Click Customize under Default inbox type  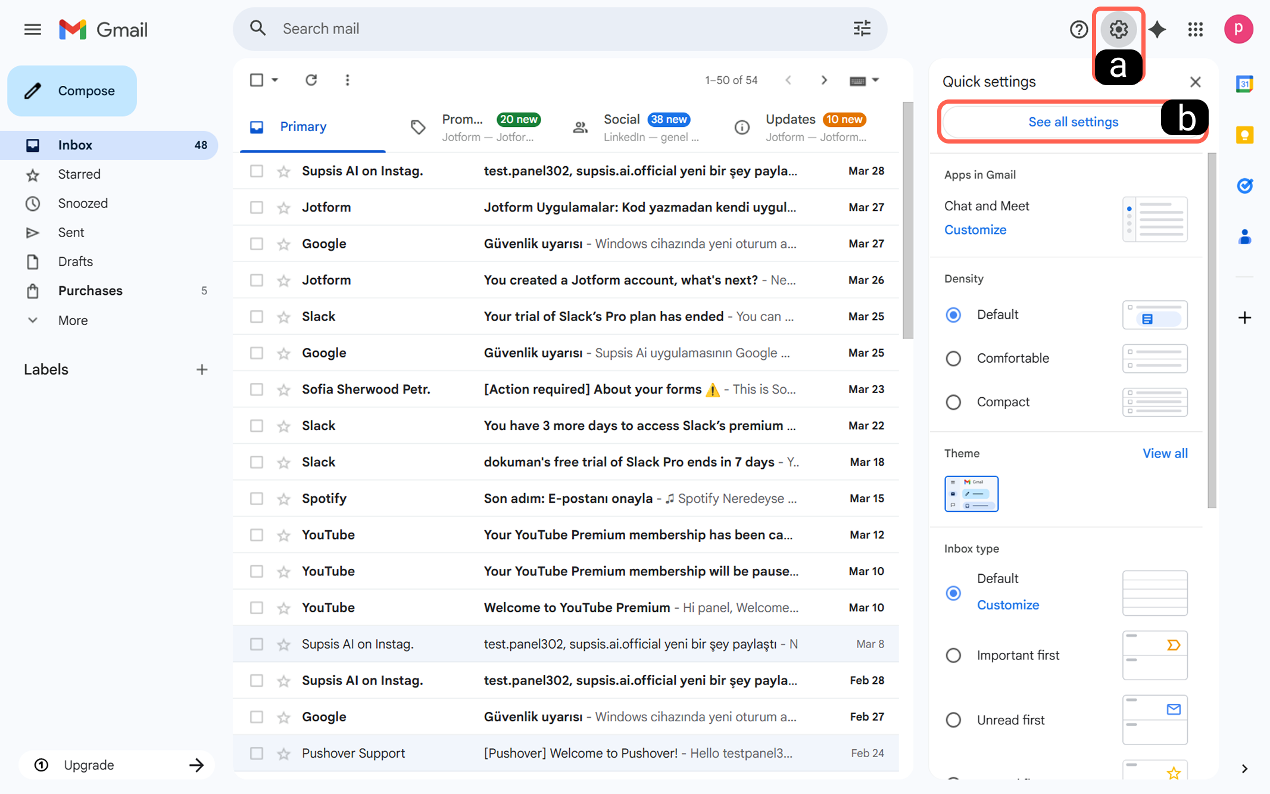pos(1008,605)
